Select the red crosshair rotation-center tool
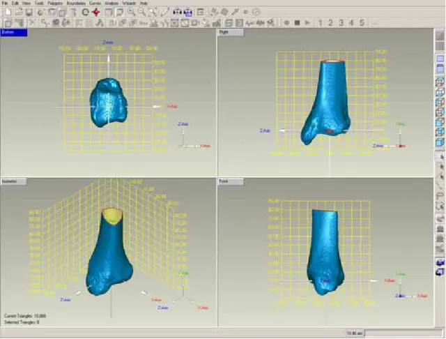This screenshot has width=446, height=339. [96, 12]
